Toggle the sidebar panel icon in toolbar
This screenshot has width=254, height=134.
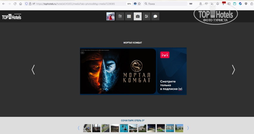pyautogui.click(x=229, y=4)
